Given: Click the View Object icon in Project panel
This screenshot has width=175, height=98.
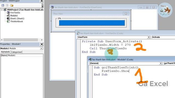Looking at the screenshot, I should pos(7,5).
